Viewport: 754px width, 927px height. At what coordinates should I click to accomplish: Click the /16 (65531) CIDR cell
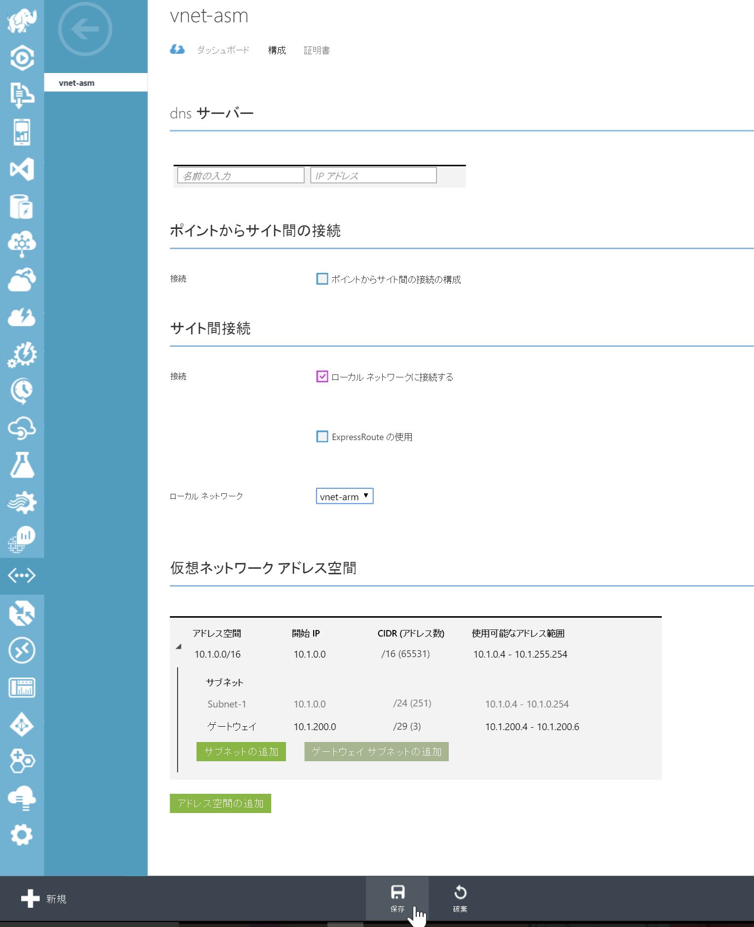[x=405, y=654]
